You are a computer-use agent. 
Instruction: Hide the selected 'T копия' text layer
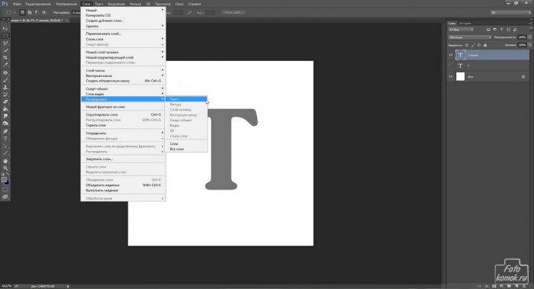[x=451, y=55]
